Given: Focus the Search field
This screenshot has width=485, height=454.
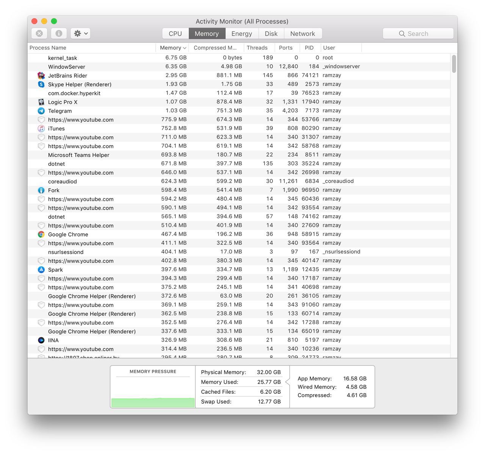Looking at the screenshot, I should coord(418,33).
